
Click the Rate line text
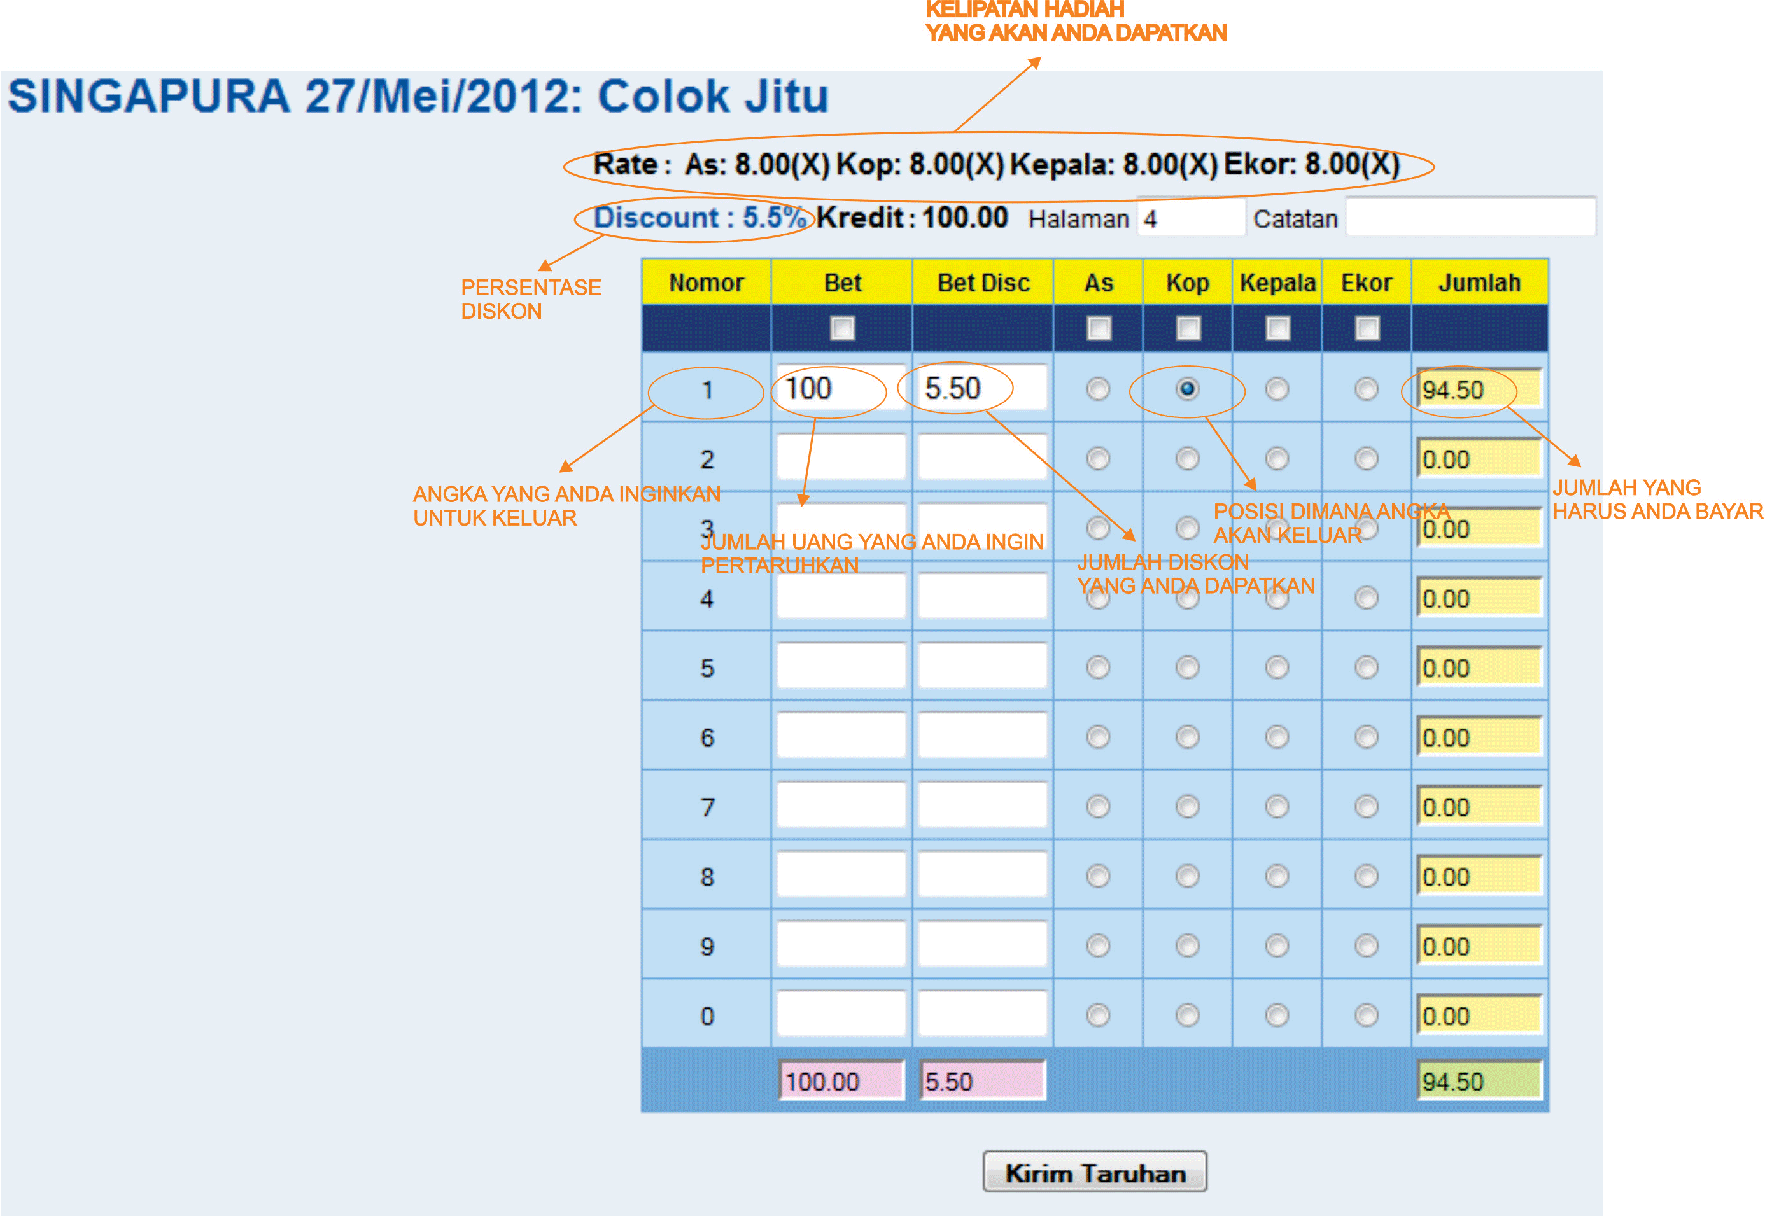(x=997, y=165)
